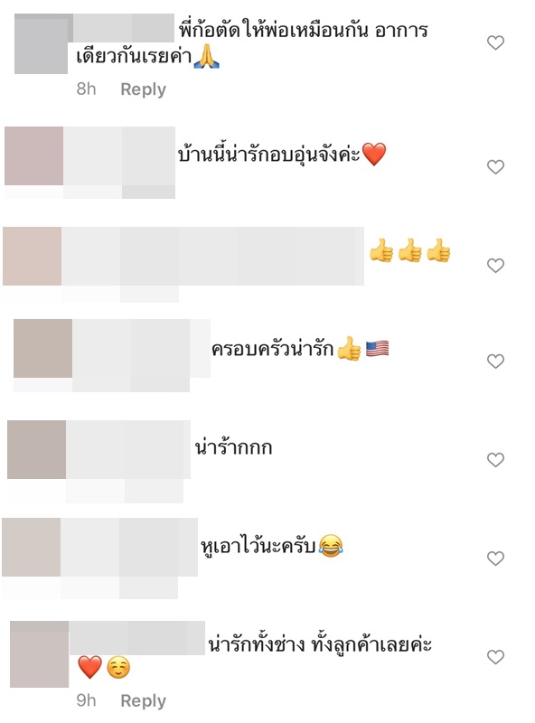Like the three thumbs-up comment
Screen dimensions: 535x723
495,265
